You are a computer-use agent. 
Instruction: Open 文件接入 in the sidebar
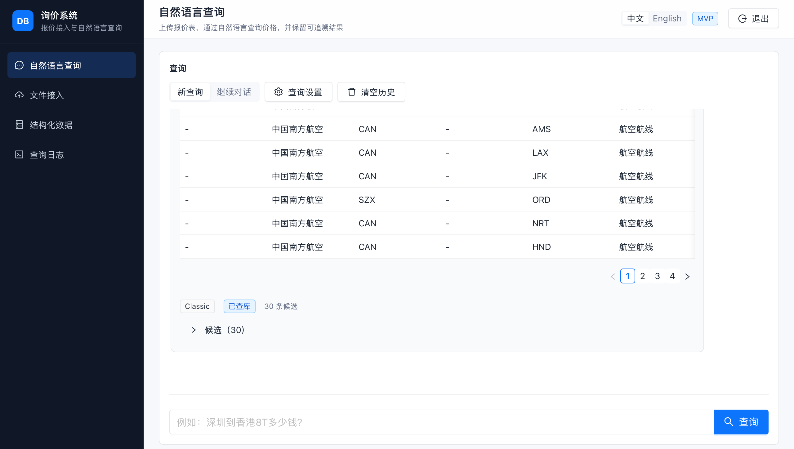72,95
